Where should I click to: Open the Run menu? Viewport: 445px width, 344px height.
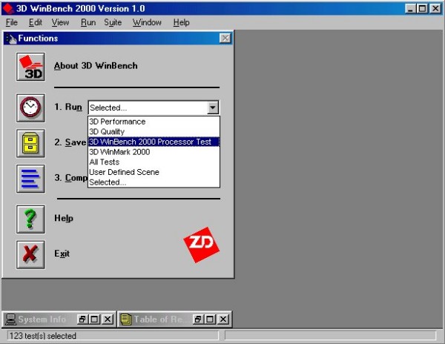click(x=88, y=22)
